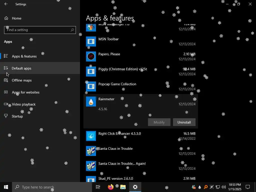Click the Video playback camera icon
Viewport: 256px width, 192px height.
click(x=6, y=104)
